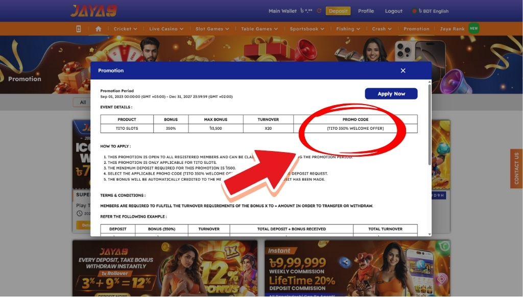
Task: Click the NEW badge beside Jaya Rank
Action: [473, 29]
